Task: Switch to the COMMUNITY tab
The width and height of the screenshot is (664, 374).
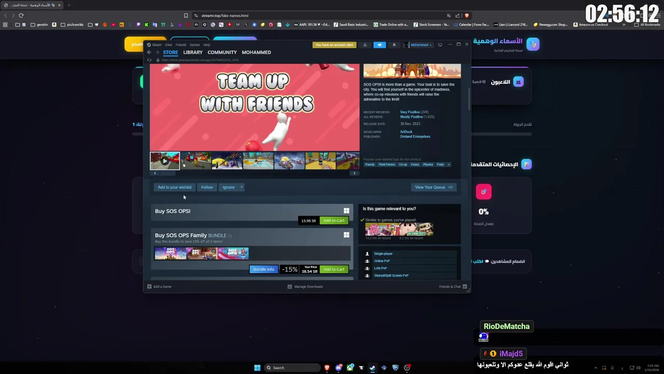Action: (x=222, y=52)
